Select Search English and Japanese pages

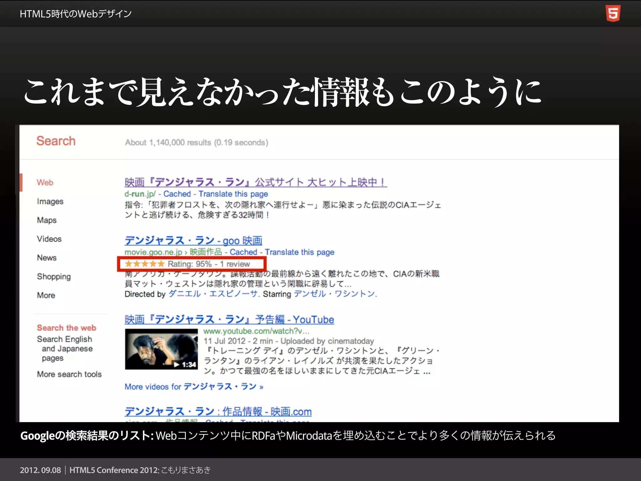click(x=65, y=349)
